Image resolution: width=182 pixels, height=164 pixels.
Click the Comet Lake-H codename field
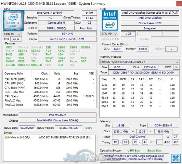click(x=56, y=23)
